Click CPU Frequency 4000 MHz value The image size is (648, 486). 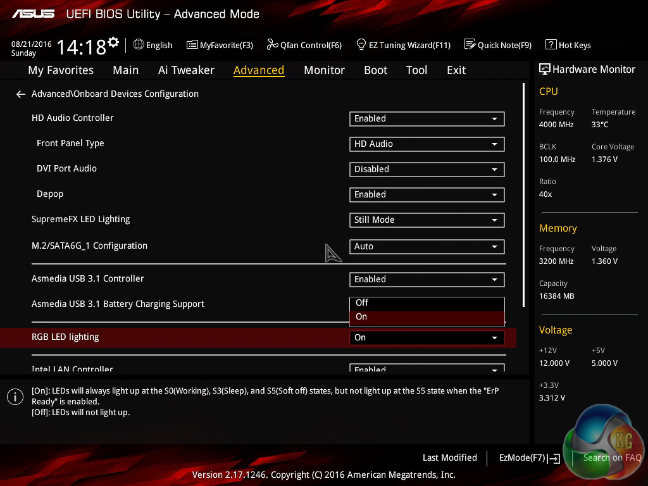556,125
